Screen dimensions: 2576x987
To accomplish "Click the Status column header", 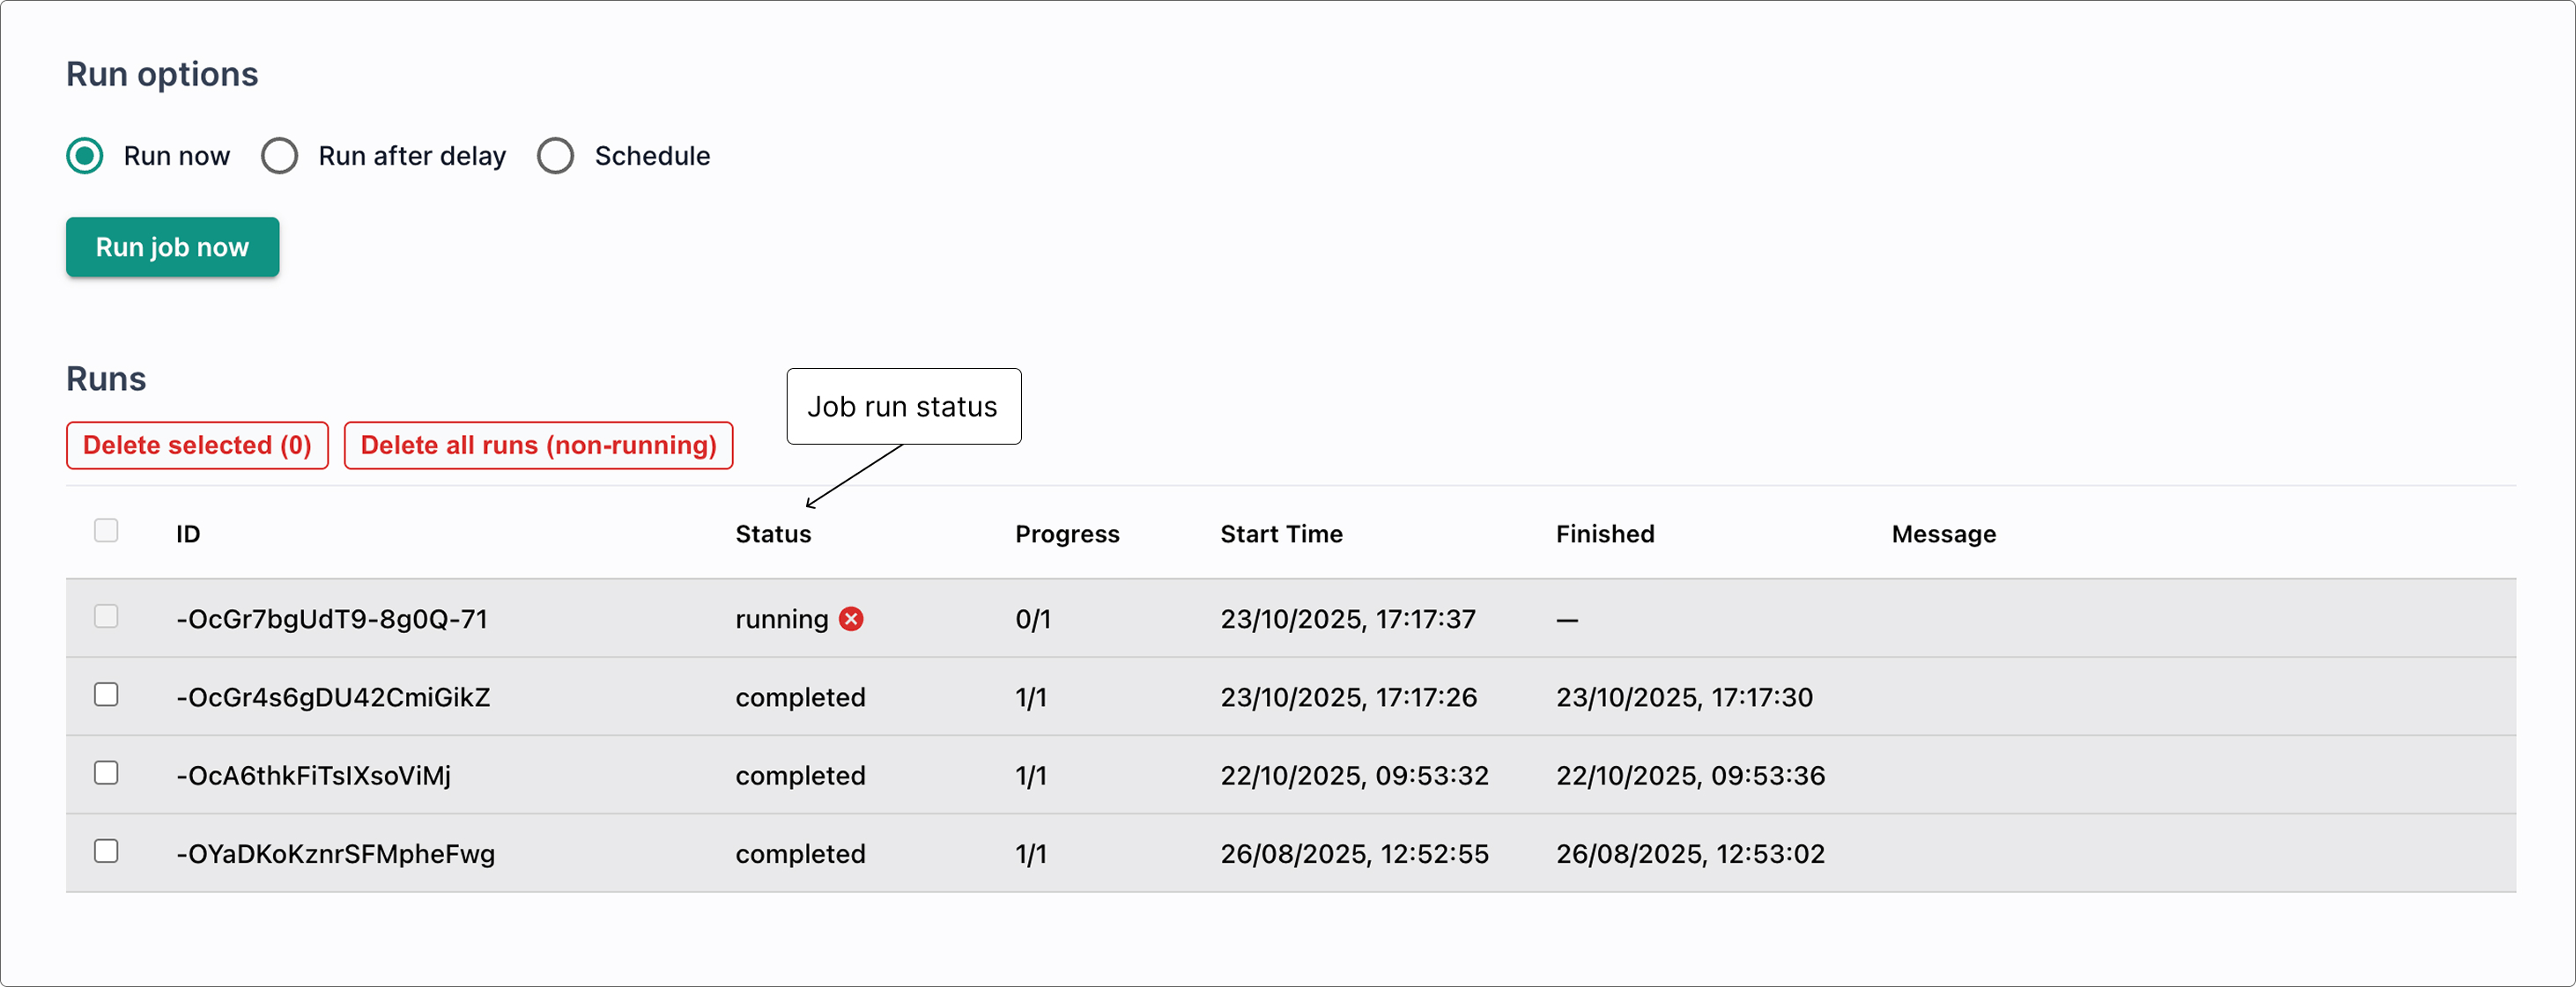I will 773,534.
